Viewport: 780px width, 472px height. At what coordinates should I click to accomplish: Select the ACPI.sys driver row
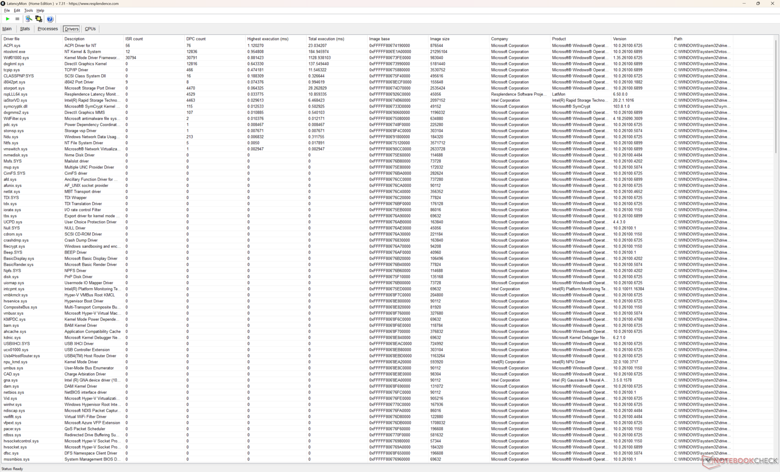point(12,45)
